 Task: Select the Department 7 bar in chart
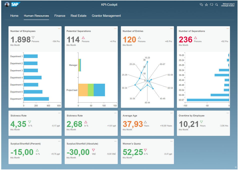pyautogui.click(x=36, y=99)
